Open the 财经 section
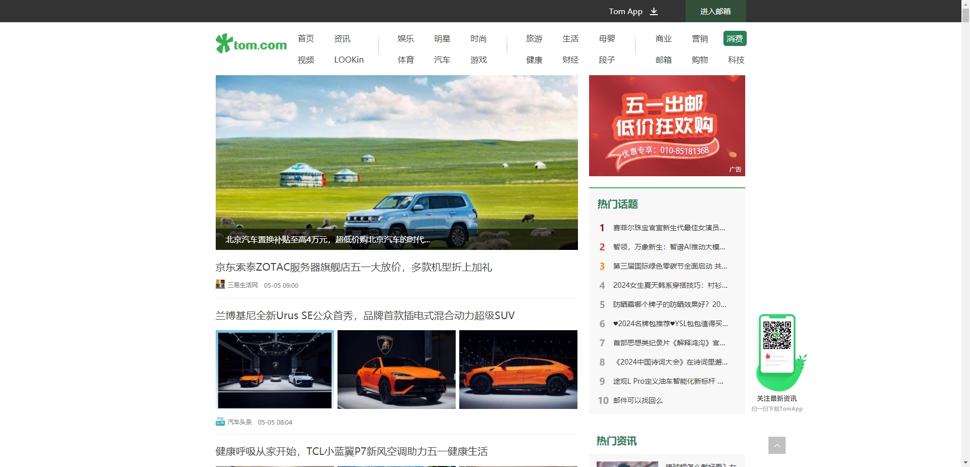This screenshot has width=970, height=467. 570,60
